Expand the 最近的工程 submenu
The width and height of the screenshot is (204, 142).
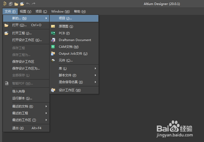[26, 113]
